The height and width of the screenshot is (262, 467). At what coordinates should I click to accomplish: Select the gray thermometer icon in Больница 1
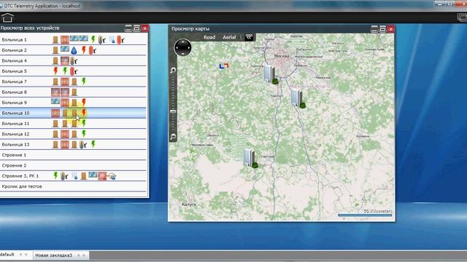coord(102,39)
